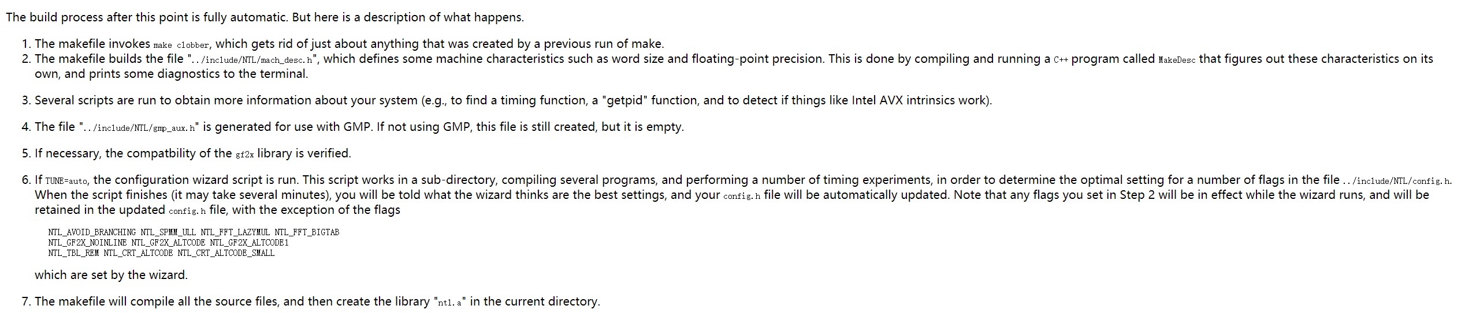Click the "gf2x" library name
Viewport: 1465px width, 313px height.
point(245,154)
